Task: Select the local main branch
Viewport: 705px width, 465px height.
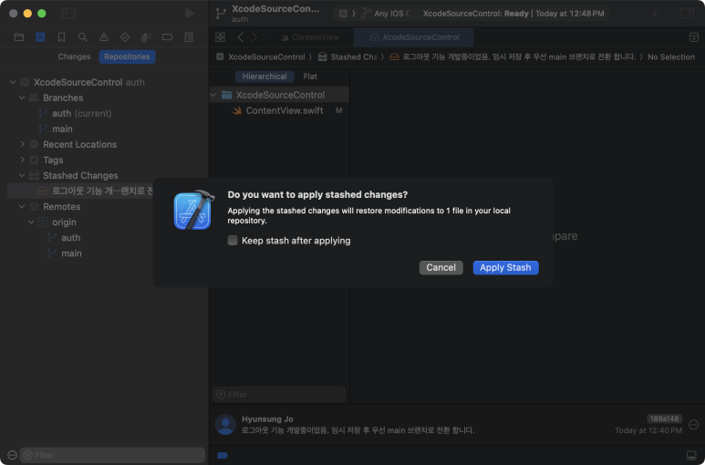Action: point(62,129)
